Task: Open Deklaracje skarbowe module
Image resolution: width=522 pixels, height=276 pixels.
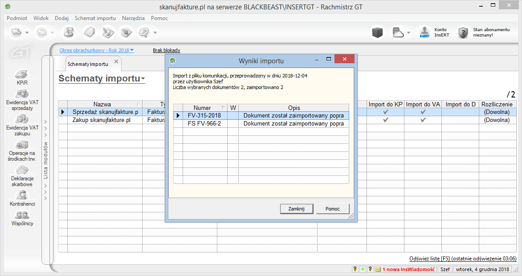Action: (22, 170)
